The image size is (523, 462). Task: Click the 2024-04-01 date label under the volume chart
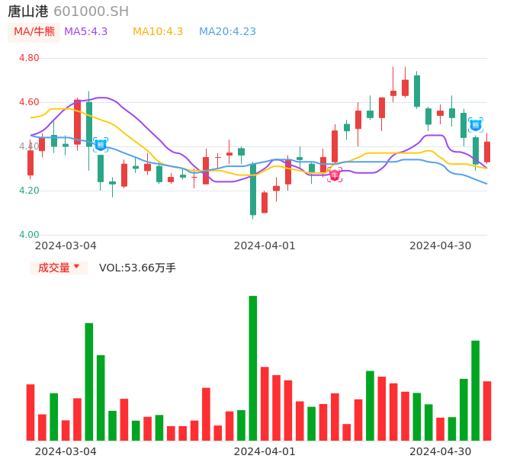(x=264, y=451)
